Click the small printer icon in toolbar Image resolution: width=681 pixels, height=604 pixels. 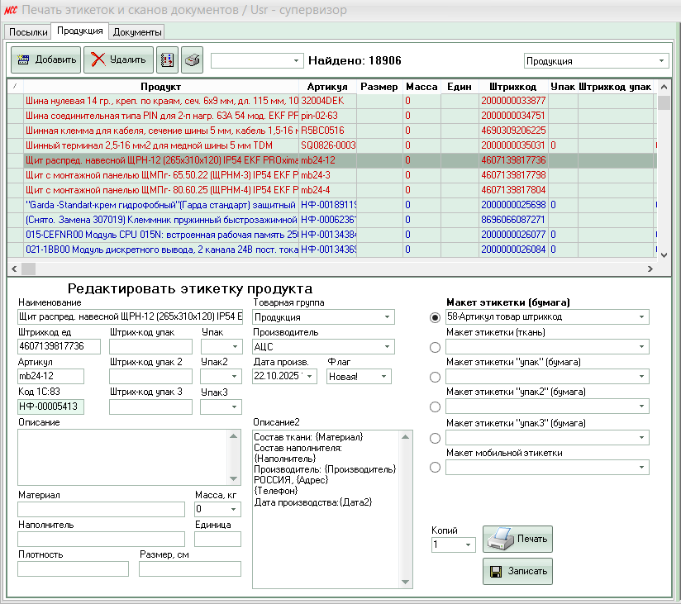point(192,59)
